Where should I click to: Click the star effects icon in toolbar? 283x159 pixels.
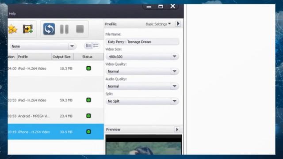point(12,29)
